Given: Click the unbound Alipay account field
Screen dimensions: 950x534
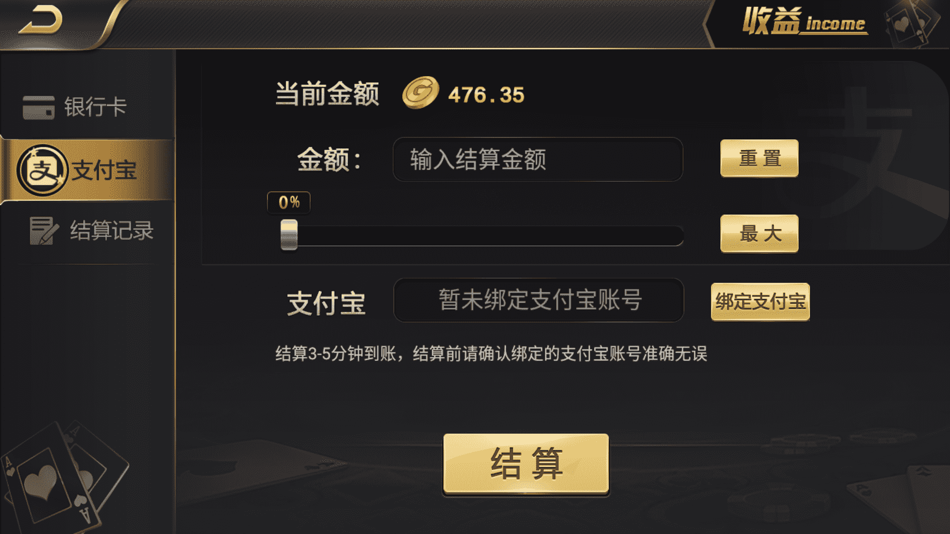Looking at the screenshot, I should (538, 301).
